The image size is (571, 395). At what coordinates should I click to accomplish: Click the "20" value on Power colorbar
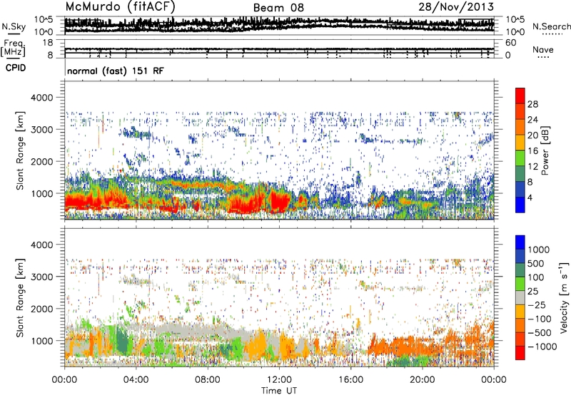532,135
